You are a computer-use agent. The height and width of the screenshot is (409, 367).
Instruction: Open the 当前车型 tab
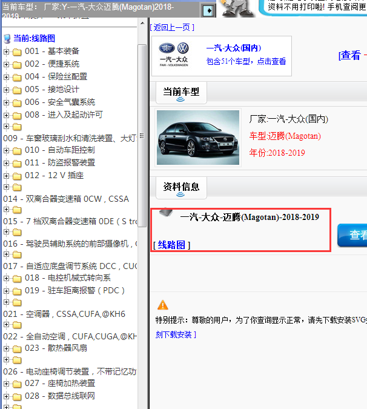[181, 93]
